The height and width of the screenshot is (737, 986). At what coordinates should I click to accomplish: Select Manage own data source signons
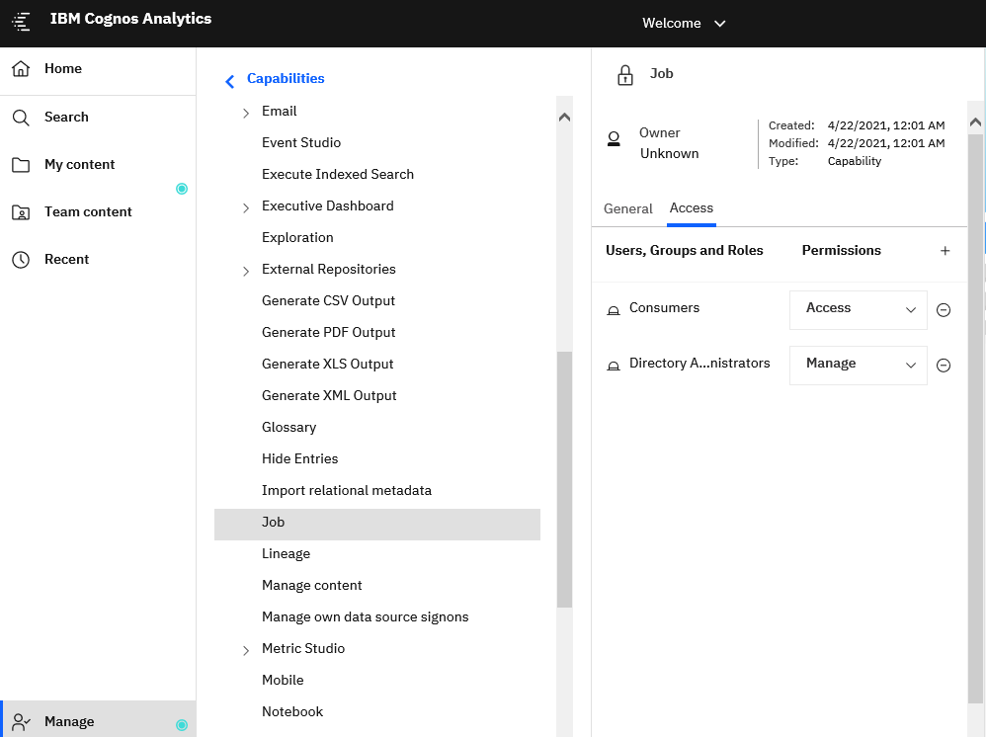pyautogui.click(x=366, y=616)
